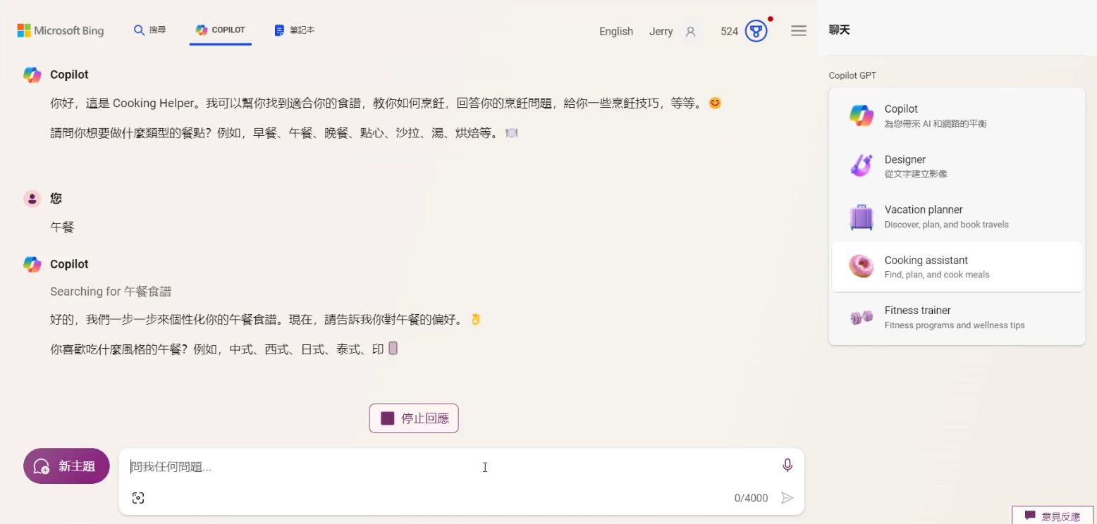Choose the Fitness trainer GPT
Screen dimensions: 1097x524
point(957,317)
